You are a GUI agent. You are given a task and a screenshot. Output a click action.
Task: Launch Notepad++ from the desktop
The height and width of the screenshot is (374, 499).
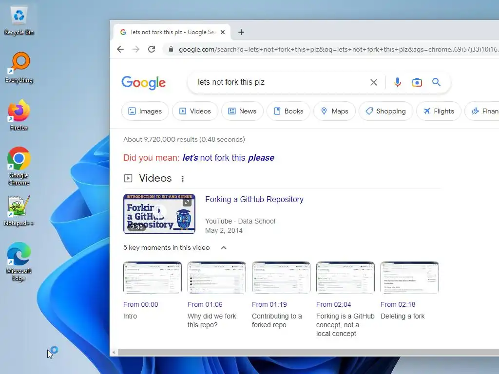coord(19,210)
